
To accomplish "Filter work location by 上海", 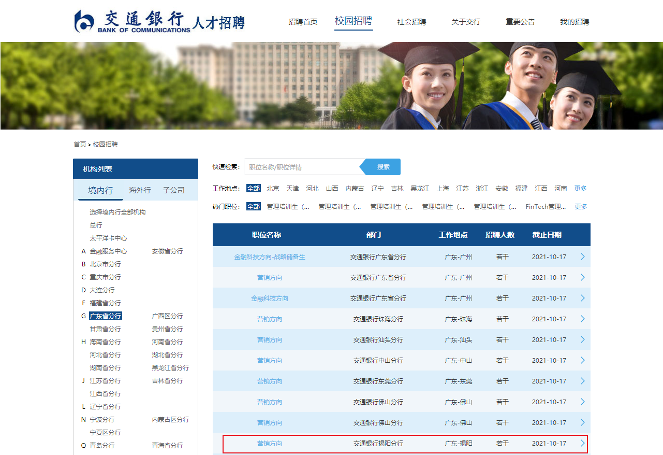I will click(443, 189).
